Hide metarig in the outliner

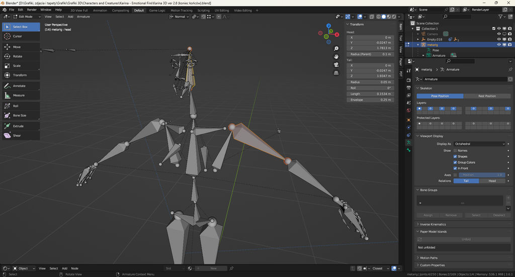pyautogui.click(x=499, y=44)
